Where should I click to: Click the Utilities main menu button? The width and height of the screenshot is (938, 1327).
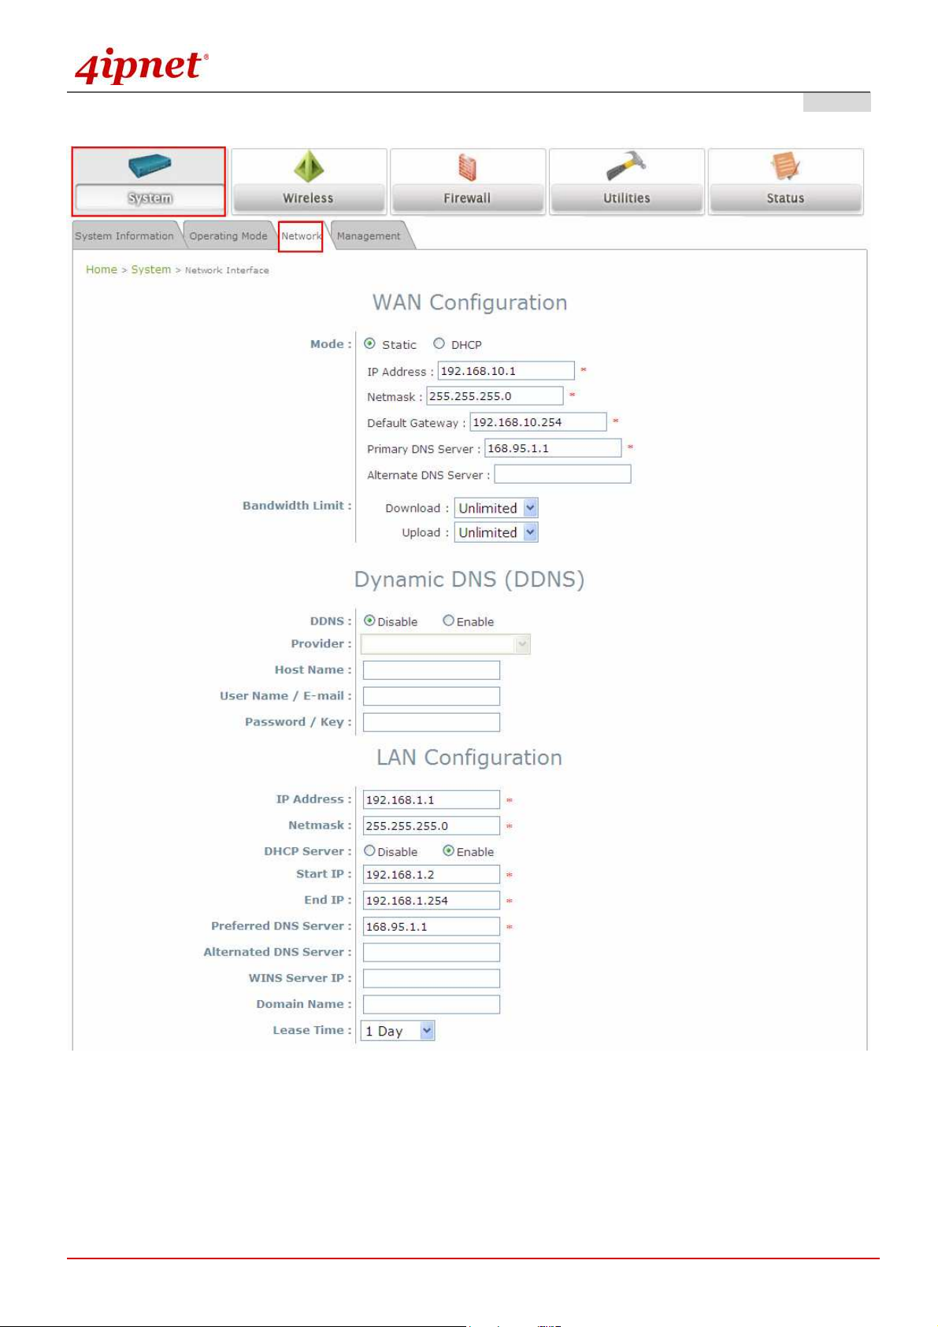click(627, 198)
